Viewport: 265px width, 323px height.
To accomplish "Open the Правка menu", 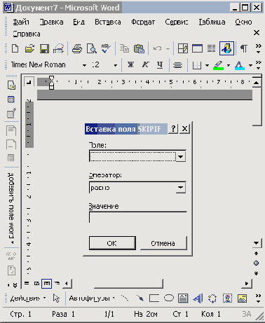I will coord(51,22).
